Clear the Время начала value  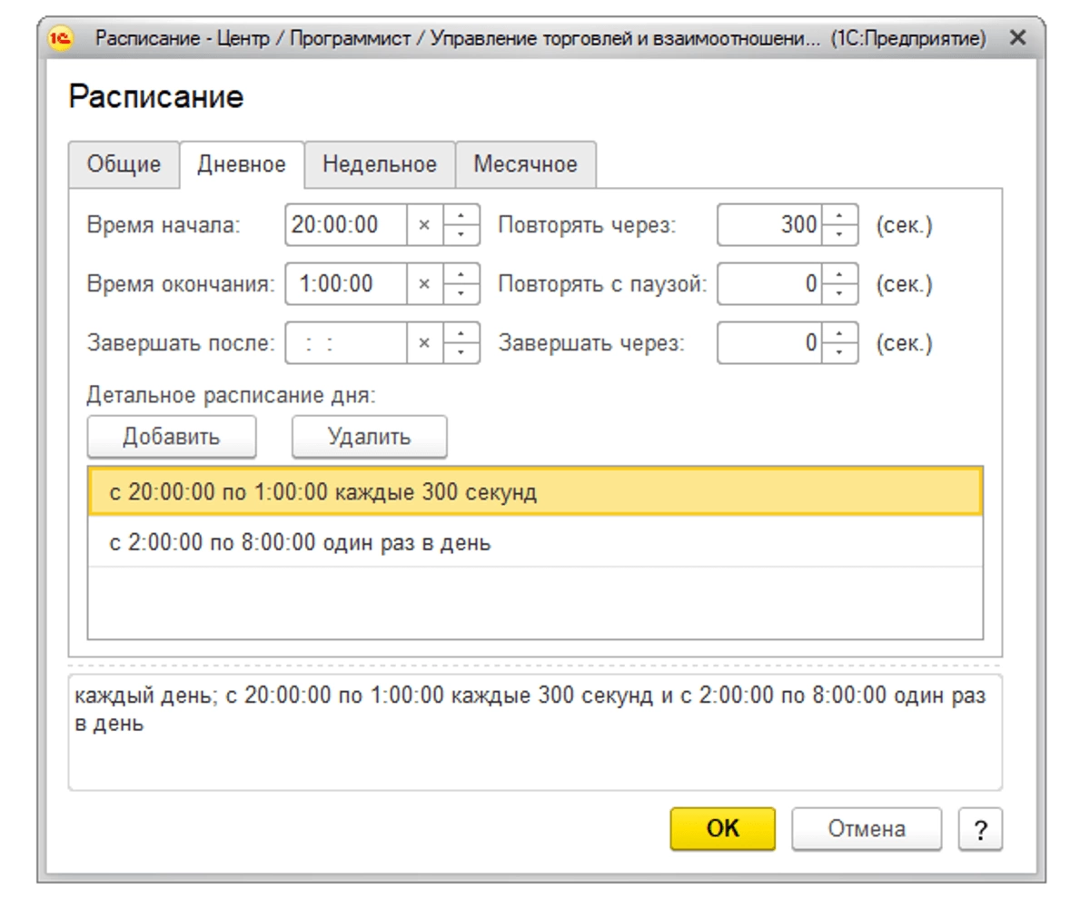click(x=424, y=225)
